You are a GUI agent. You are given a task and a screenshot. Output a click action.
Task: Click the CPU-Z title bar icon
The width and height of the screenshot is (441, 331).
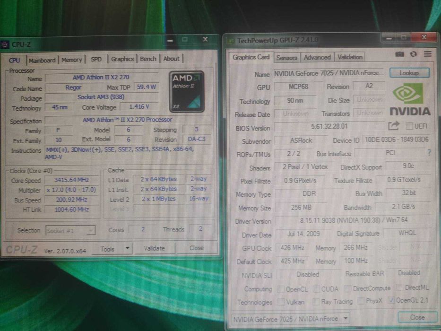pyautogui.click(x=5, y=44)
